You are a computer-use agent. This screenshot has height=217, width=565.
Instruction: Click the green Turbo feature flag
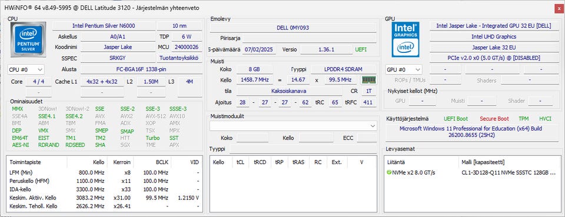tap(152, 138)
